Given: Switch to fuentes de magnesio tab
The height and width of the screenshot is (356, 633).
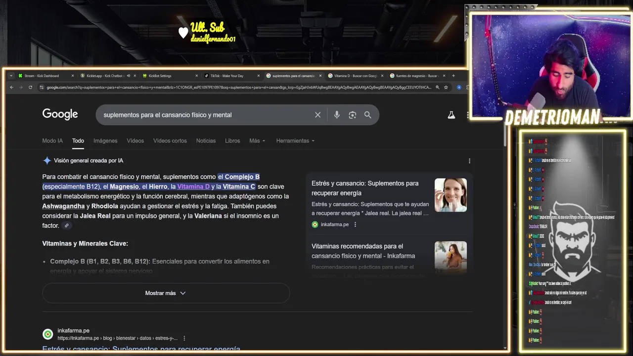Looking at the screenshot, I should click(x=417, y=76).
